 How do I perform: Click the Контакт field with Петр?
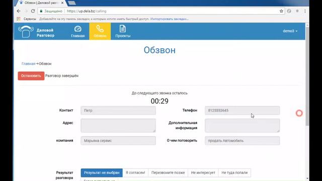pos(118,111)
